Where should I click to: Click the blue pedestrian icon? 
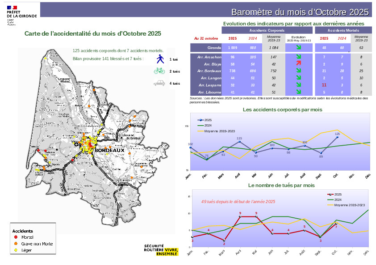point(159,59)
